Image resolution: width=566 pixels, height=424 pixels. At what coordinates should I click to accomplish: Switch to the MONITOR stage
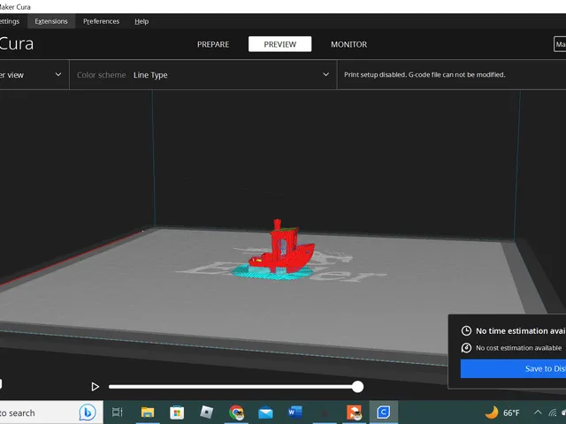point(348,44)
